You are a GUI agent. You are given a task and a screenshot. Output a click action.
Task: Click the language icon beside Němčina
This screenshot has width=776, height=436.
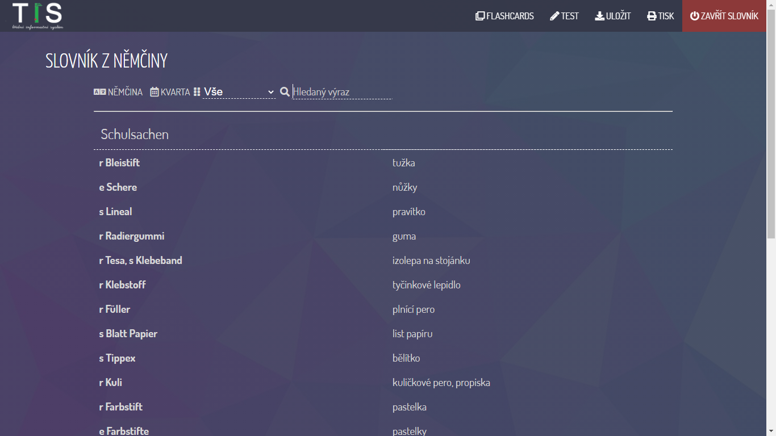100,92
